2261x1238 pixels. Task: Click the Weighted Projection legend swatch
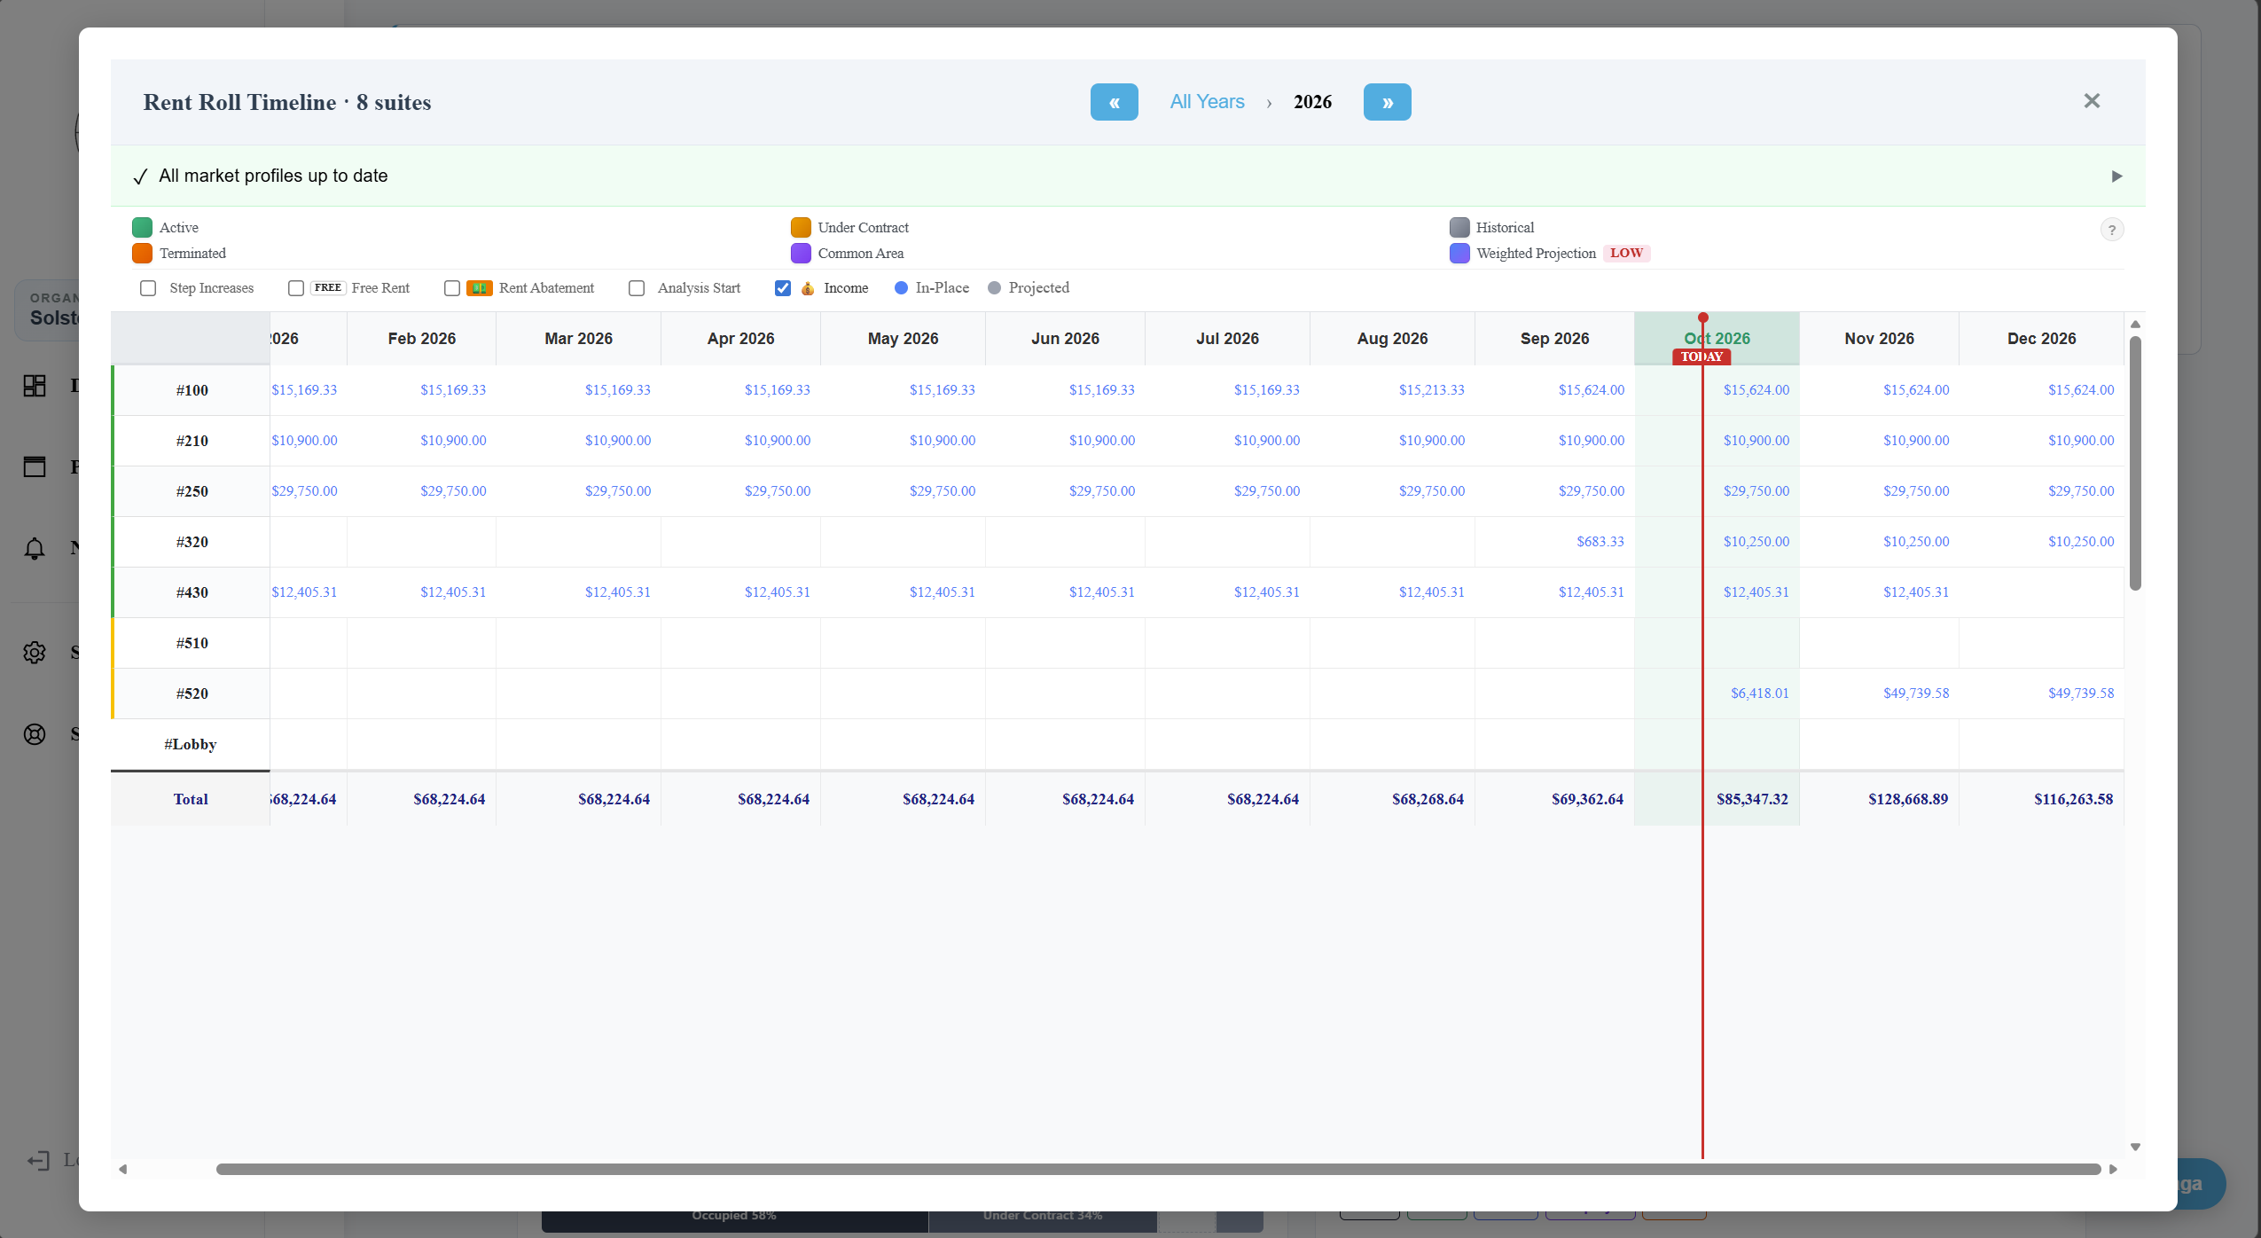pos(1459,254)
